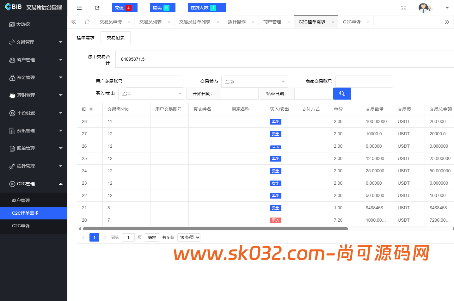Click the 确定 pagination confirm button
The image size is (454, 301).
click(x=152, y=237)
